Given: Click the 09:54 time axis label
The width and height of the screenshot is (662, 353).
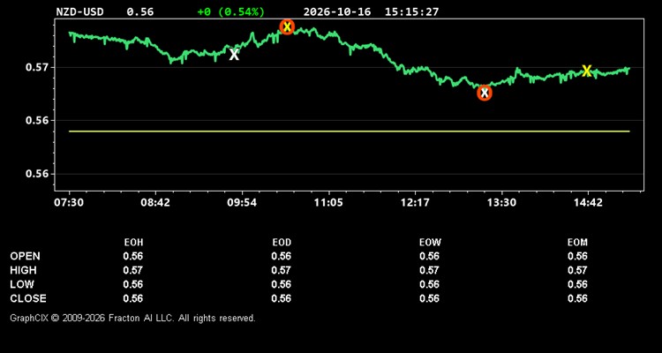Looking at the screenshot, I should (x=242, y=202).
